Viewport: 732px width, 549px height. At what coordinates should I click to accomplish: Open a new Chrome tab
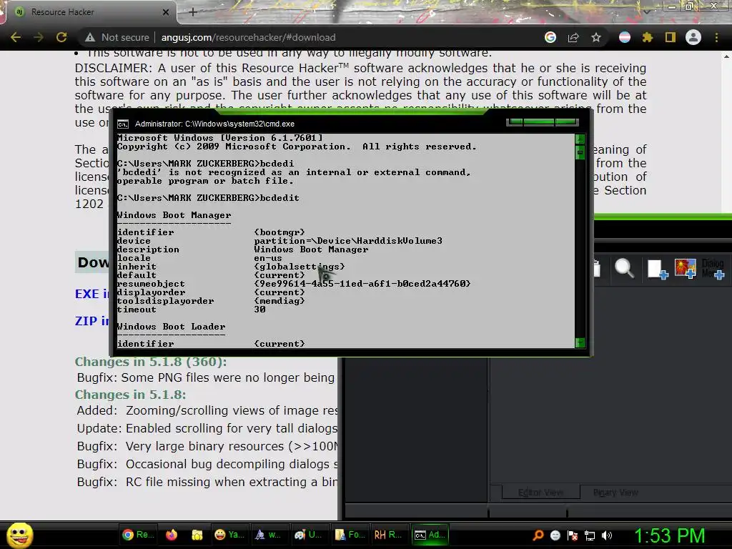coord(193,12)
